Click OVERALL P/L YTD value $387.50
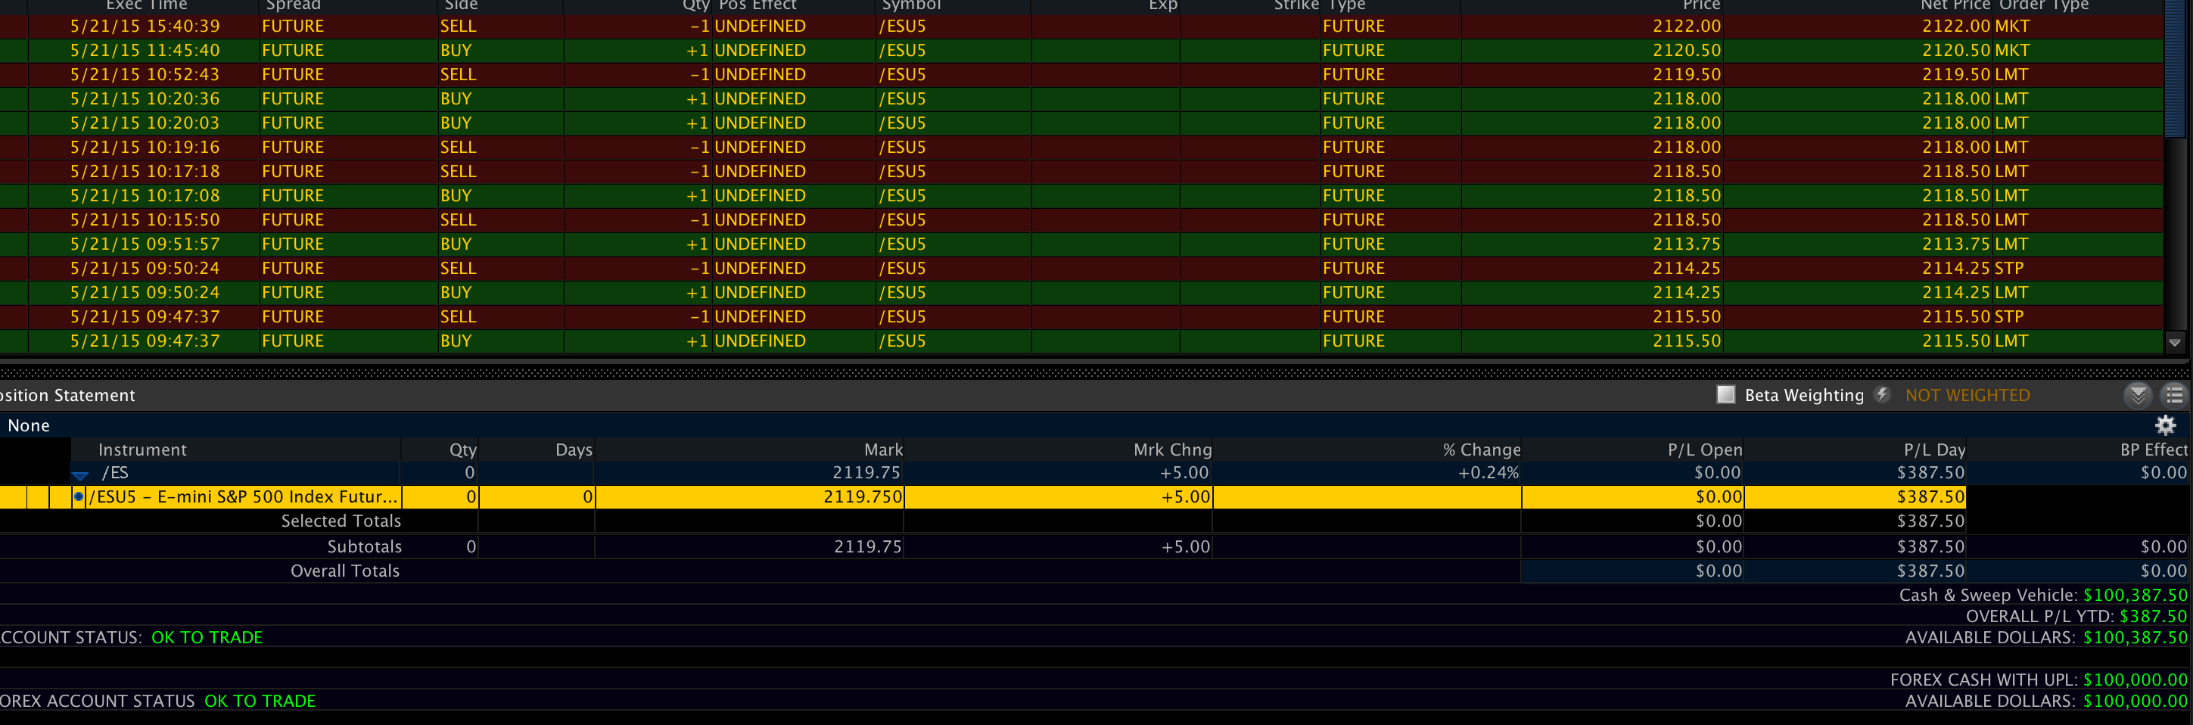 click(x=2153, y=616)
